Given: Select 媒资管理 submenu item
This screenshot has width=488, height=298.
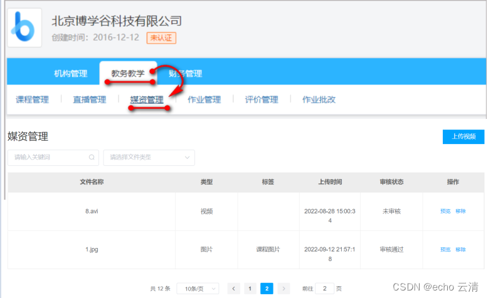Looking at the screenshot, I should tap(147, 100).
